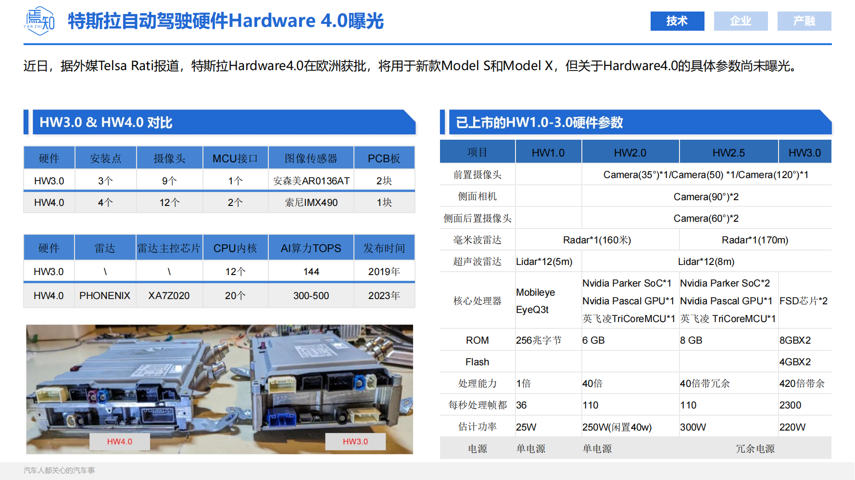Click the slide title 特斯拉自动驾驶硬件Hardware 4.0曝光
855x480 pixels.
(x=226, y=21)
